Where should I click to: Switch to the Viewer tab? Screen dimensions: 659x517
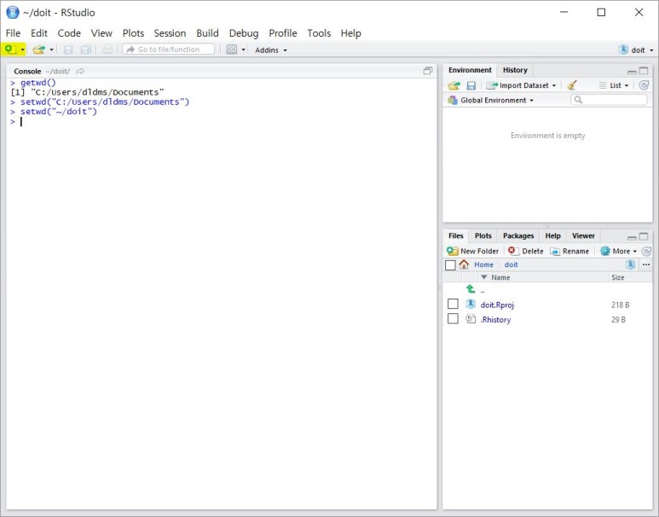click(583, 235)
